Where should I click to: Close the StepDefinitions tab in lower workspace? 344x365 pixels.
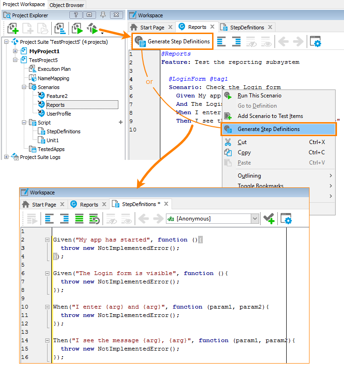pyautogui.click(x=165, y=204)
